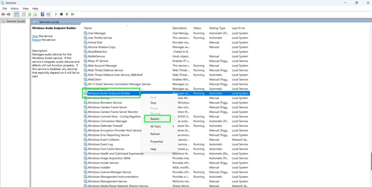Click the Export List toolbar icon
Image resolution: width=372 pixels, height=187 pixels.
tap(35, 14)
